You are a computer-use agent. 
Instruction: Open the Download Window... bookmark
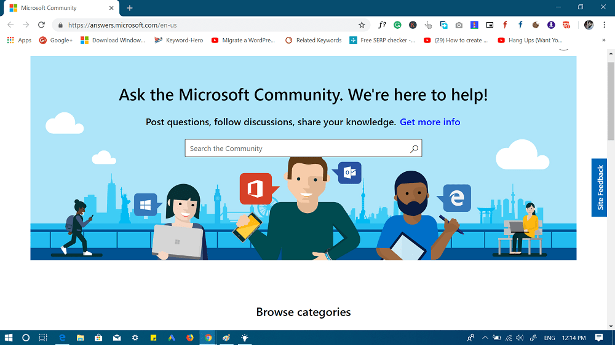(x=113, y=40)
